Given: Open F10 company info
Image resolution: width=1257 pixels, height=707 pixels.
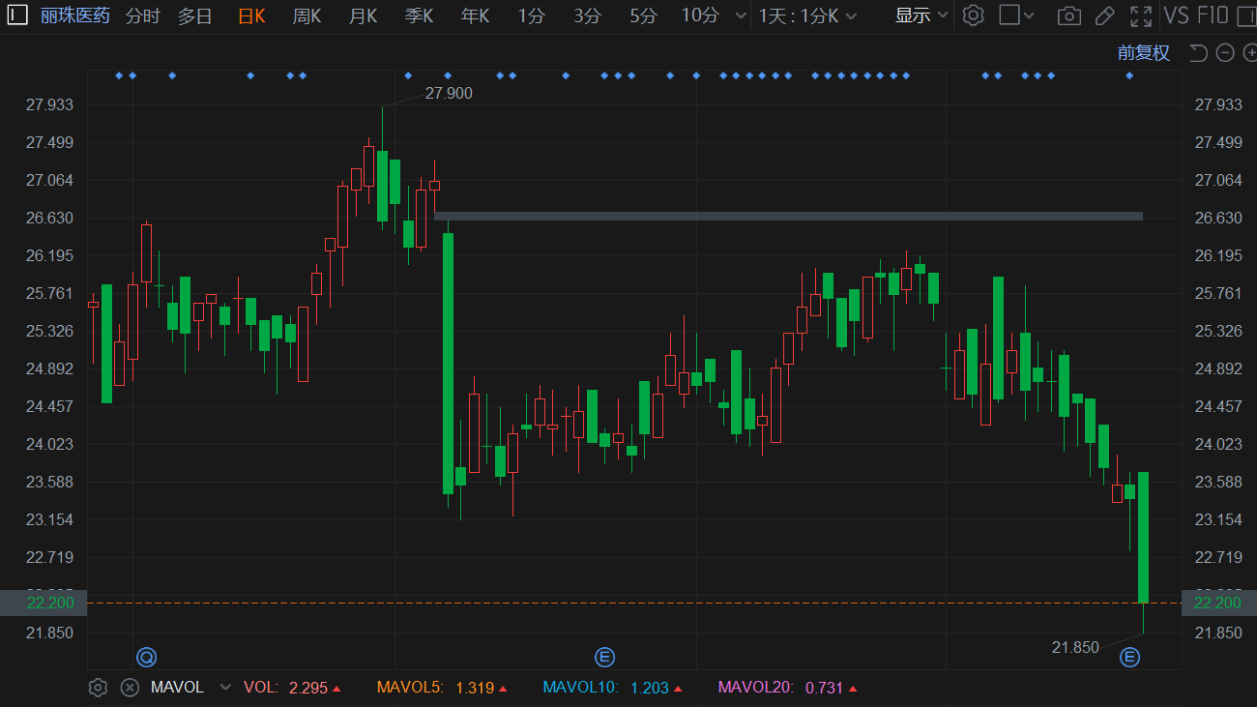Looking at the screenshot, I should [1213, 15].
